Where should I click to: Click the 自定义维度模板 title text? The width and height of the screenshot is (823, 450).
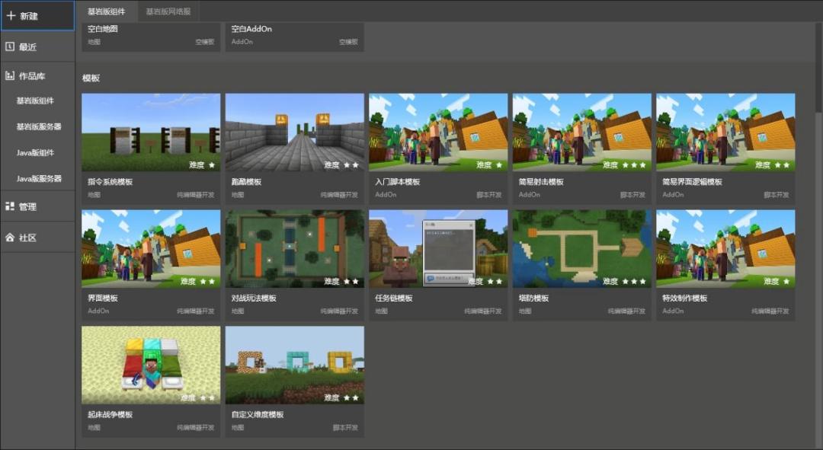point(258,414)
